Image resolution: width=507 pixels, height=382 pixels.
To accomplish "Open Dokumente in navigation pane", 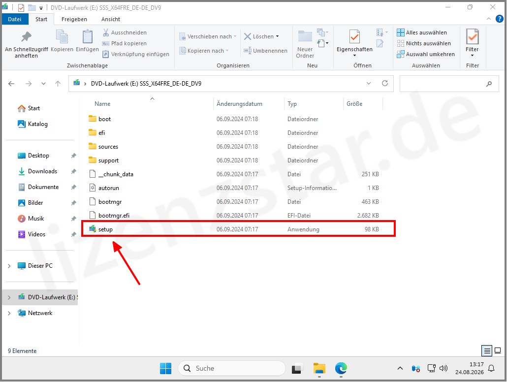I will pos(38,187).
